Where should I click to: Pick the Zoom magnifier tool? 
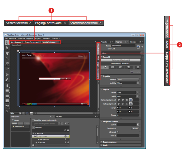7,58
